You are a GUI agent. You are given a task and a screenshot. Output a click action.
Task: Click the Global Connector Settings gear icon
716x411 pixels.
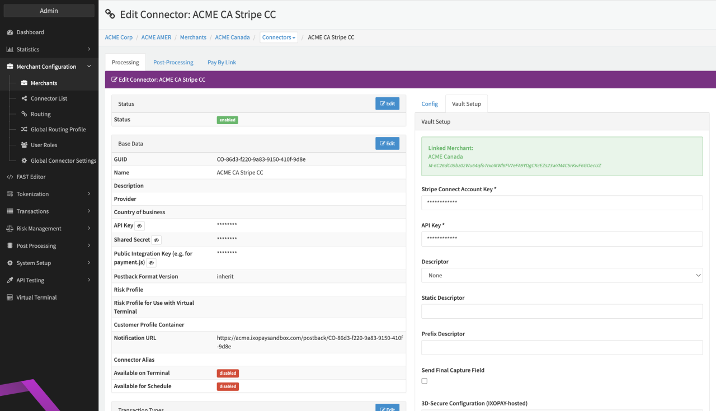point(24,160)
